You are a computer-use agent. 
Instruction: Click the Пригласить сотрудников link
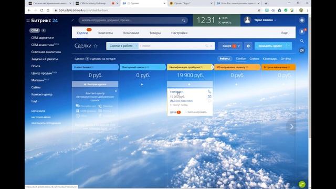tap(46, 123)
